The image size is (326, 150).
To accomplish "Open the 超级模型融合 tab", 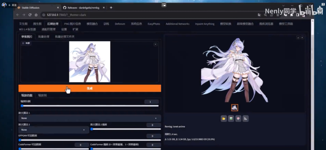I will pos(245,24).
